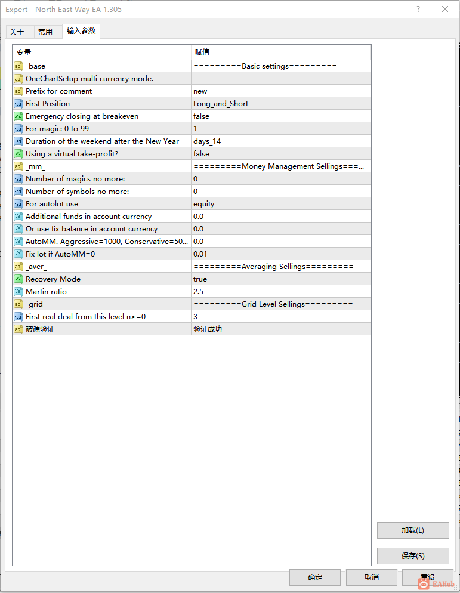Select the Number of magics no more value 0
The width and height of the screenshot is (460, 593).
tap(280, 179)
